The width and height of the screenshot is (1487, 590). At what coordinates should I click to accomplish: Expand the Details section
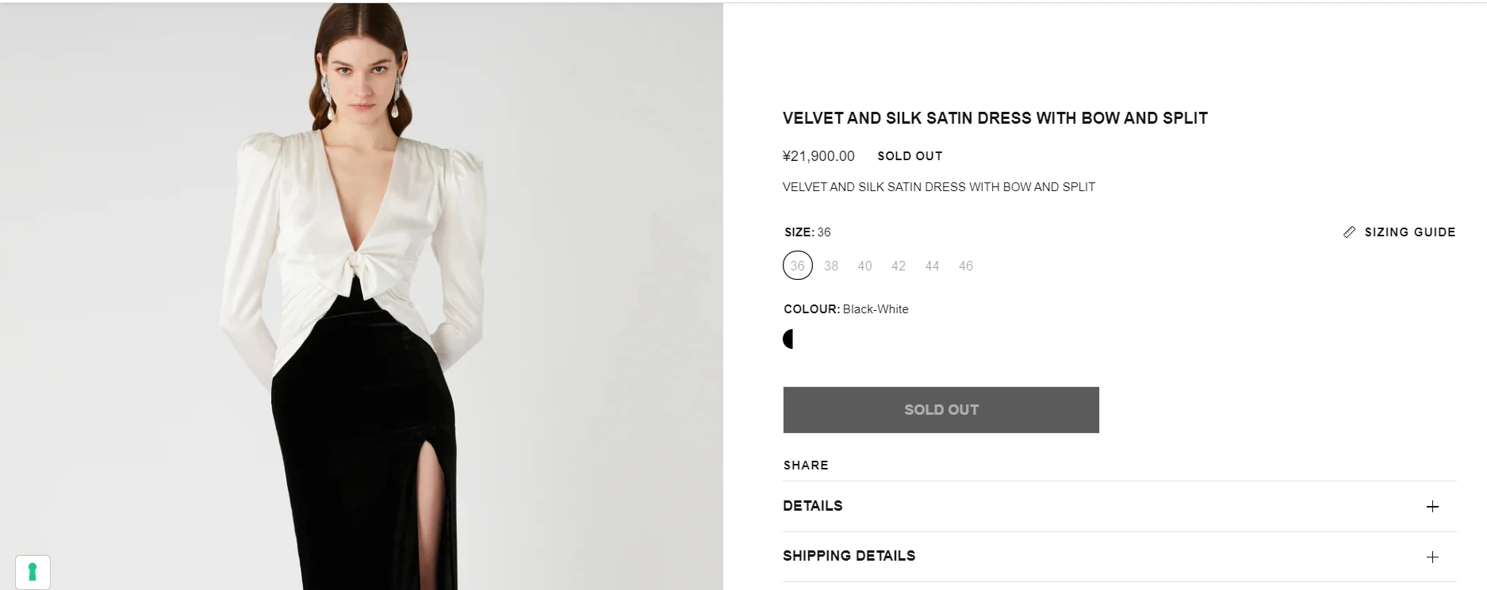click(813, 506)
